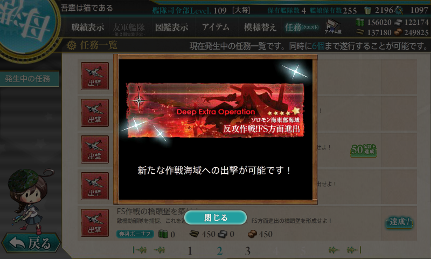This screenshot has height=259, width=431.
Task: Click the Deep Extra Operation banner
Action: [x=215, y=110]
